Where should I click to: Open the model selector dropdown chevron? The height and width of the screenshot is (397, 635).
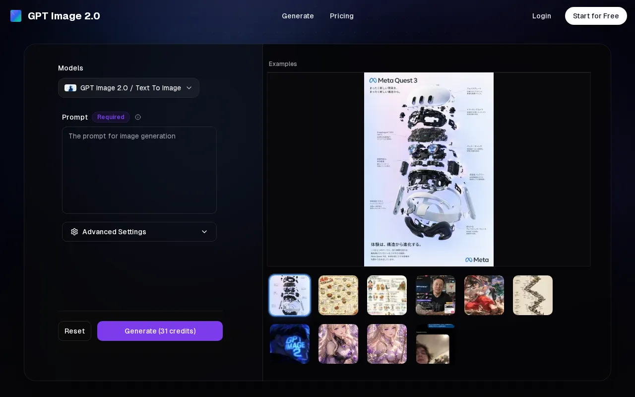(x=189, y=88)
